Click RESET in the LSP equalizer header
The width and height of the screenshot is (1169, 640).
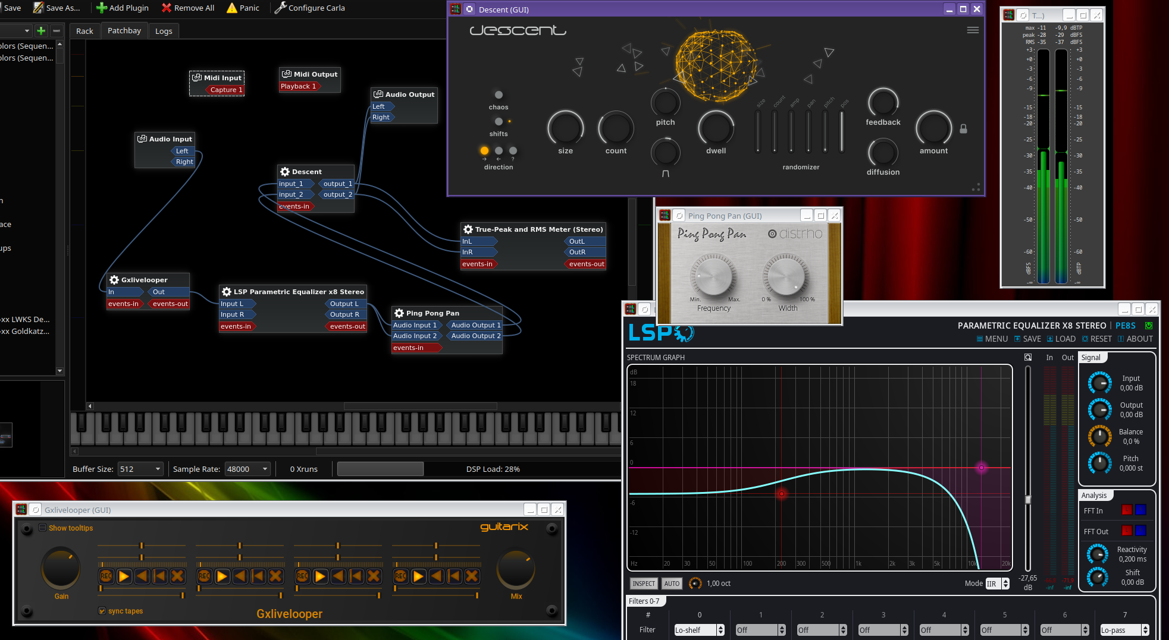click(1096, 339)
